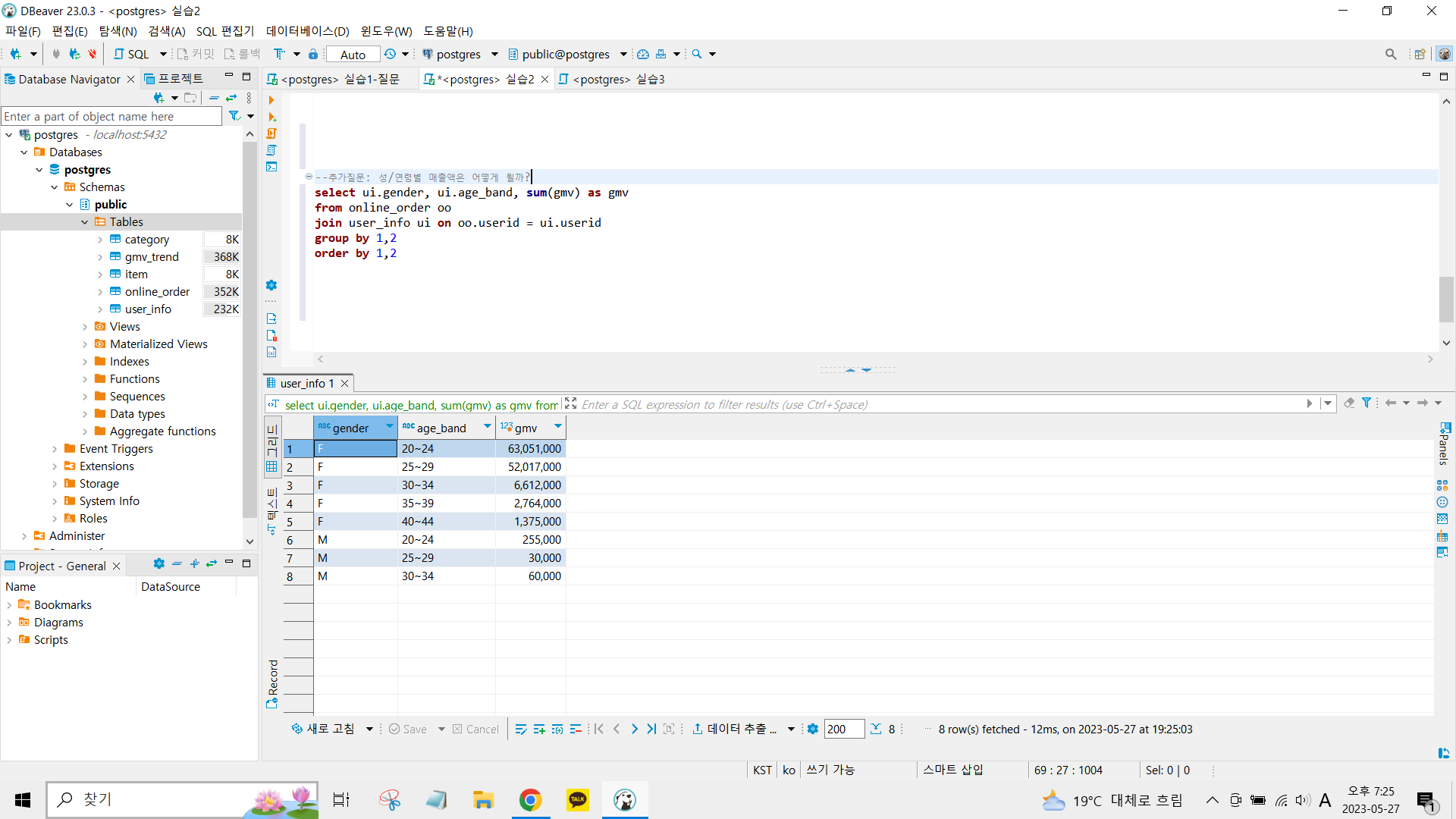Click result set settings gear icon

click(813, 729)
